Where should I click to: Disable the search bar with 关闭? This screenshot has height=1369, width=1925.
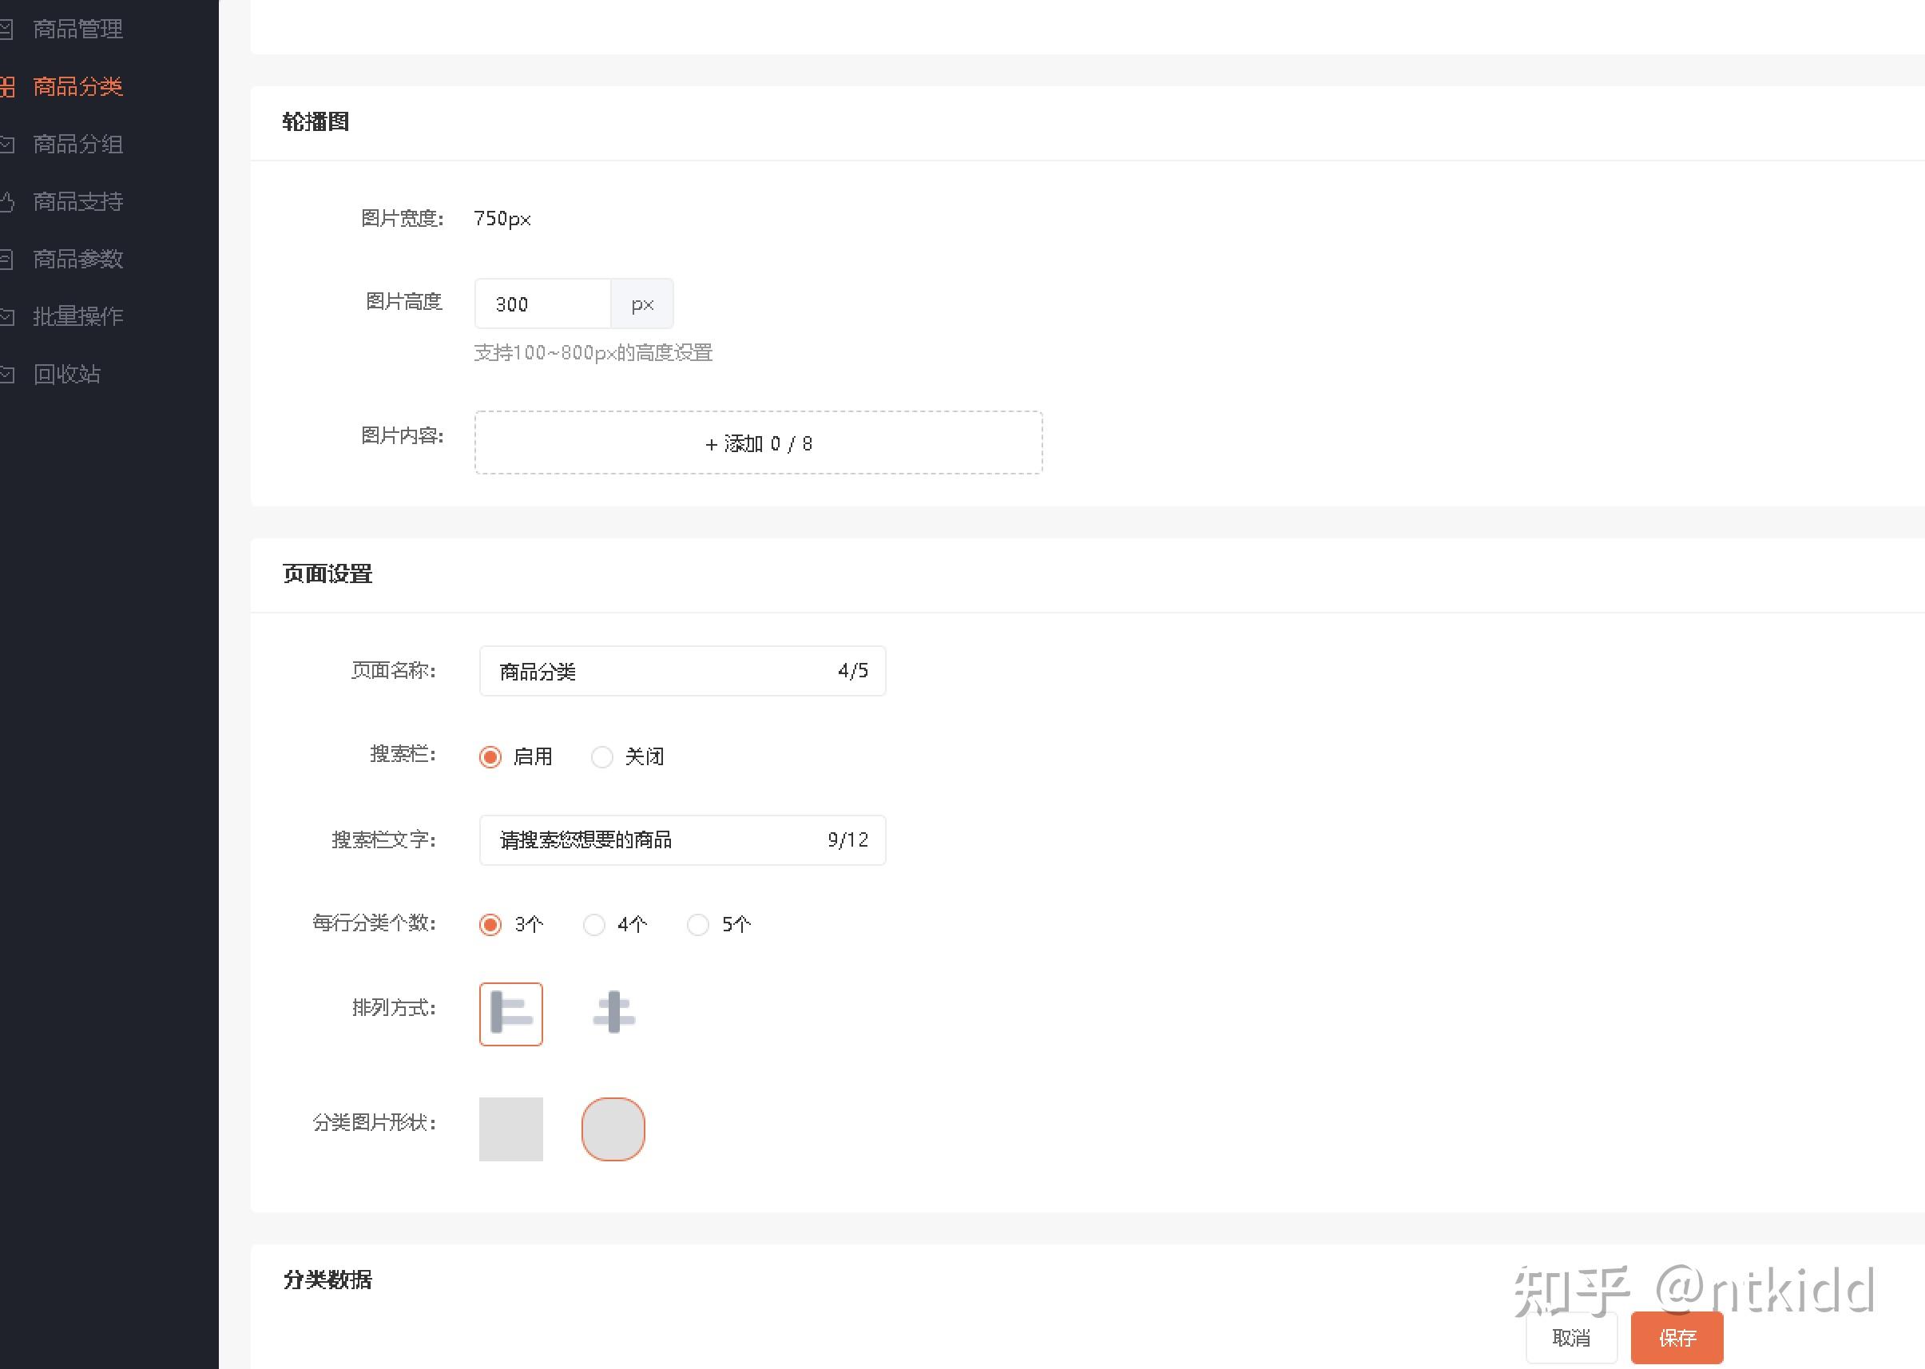point(601,757)
